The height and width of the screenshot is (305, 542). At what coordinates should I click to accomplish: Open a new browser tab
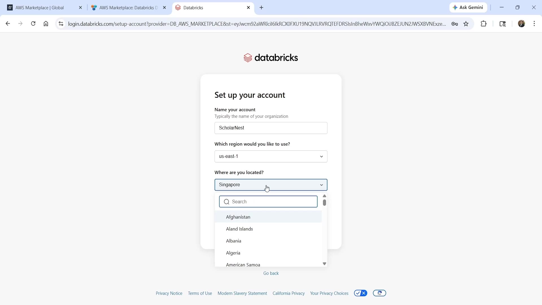pos(262,8)
